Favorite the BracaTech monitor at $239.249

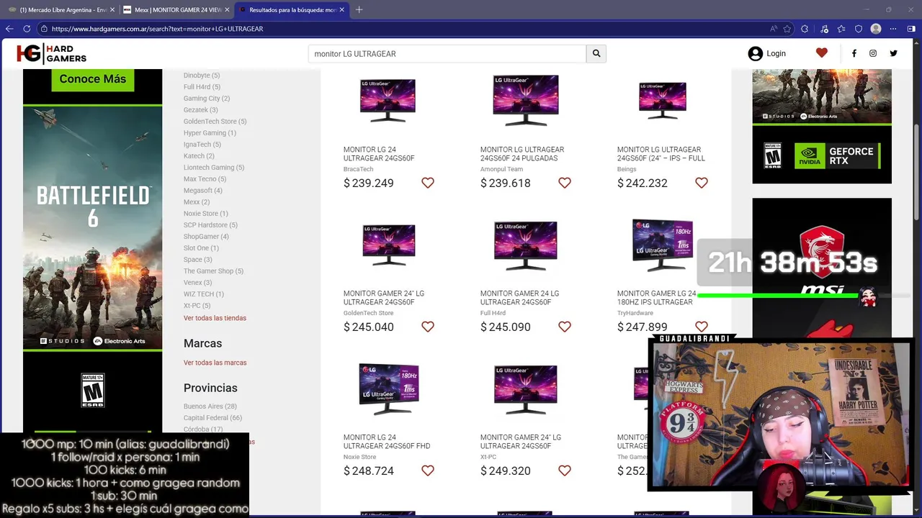428,183
